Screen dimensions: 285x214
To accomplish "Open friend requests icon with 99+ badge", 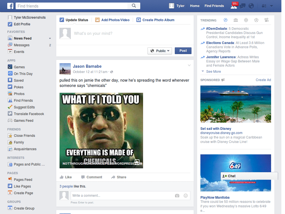I will (234, 6).
